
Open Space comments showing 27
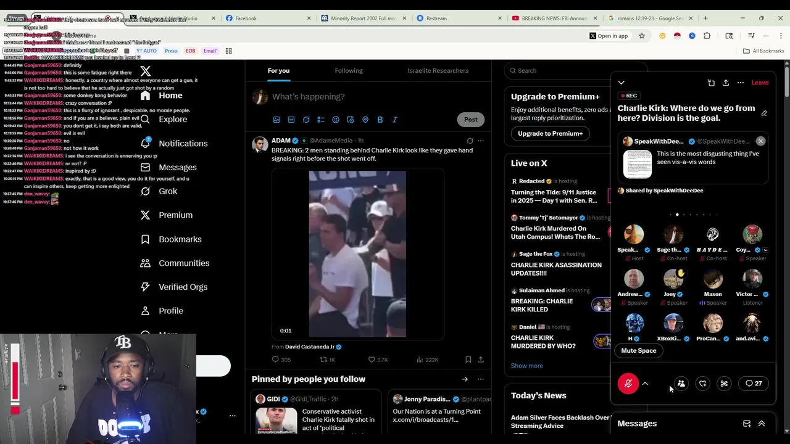point(754,384)
